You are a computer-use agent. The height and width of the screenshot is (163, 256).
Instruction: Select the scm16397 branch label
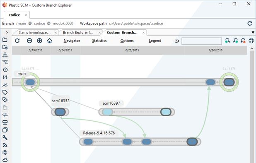click(111, 103)
